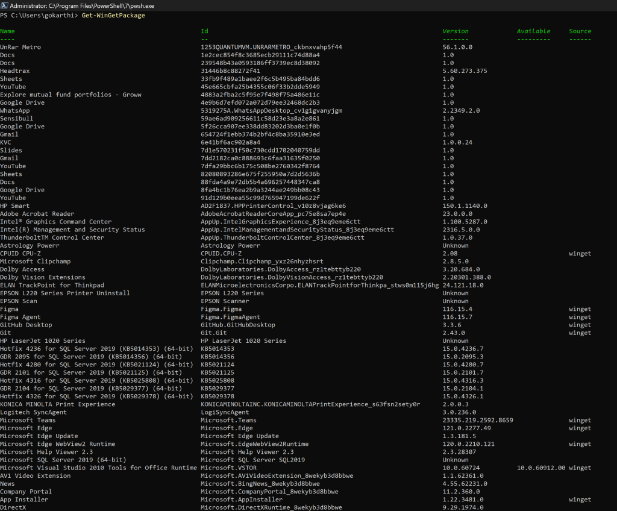Viewport: 617px width, 511px height.
Task: Click version '121.0.2277.49'
Action: [x=467, y=428]
